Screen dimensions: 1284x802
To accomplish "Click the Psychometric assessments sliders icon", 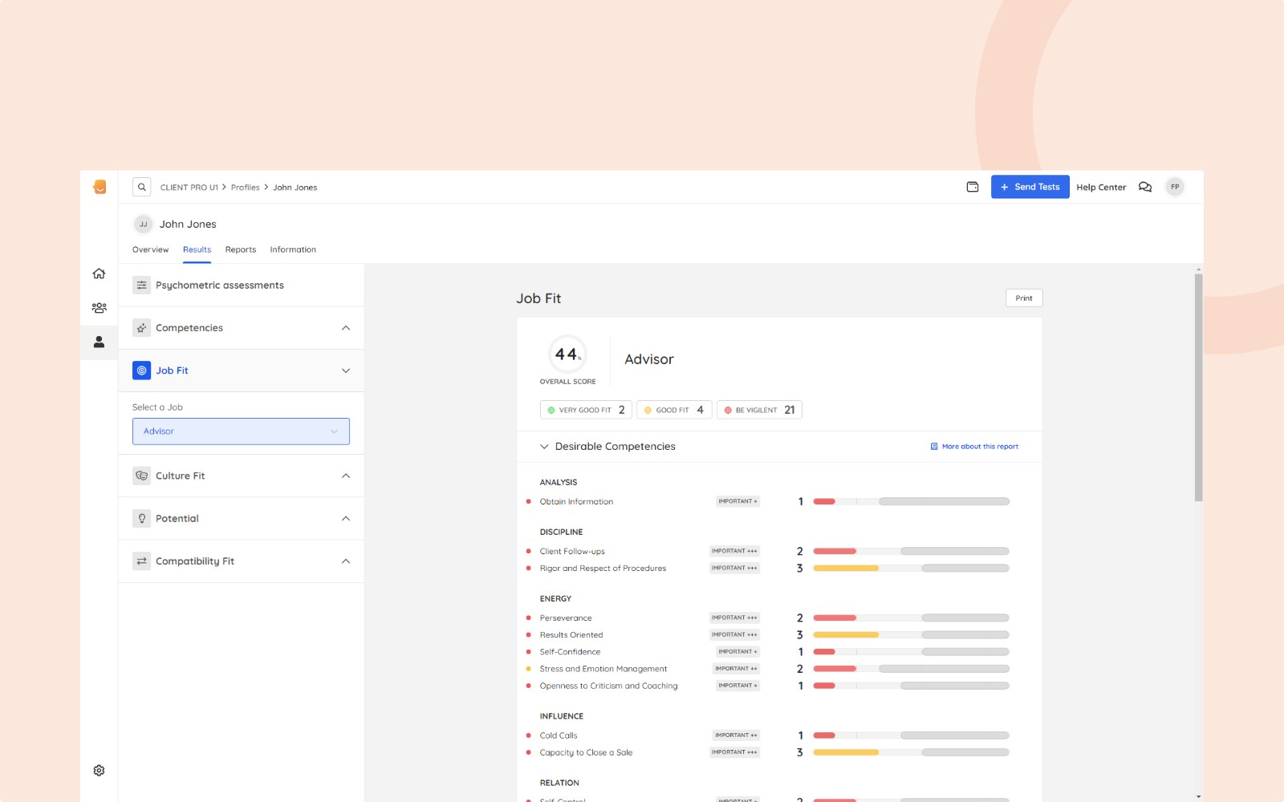I will pos(141,285).
